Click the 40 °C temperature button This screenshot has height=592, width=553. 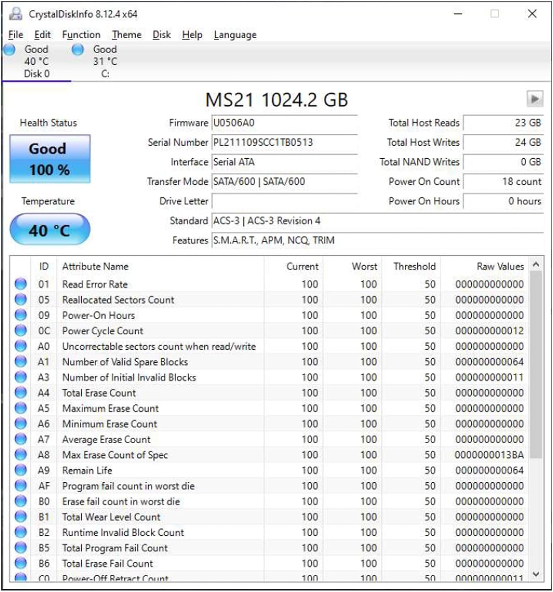(50, 230)
